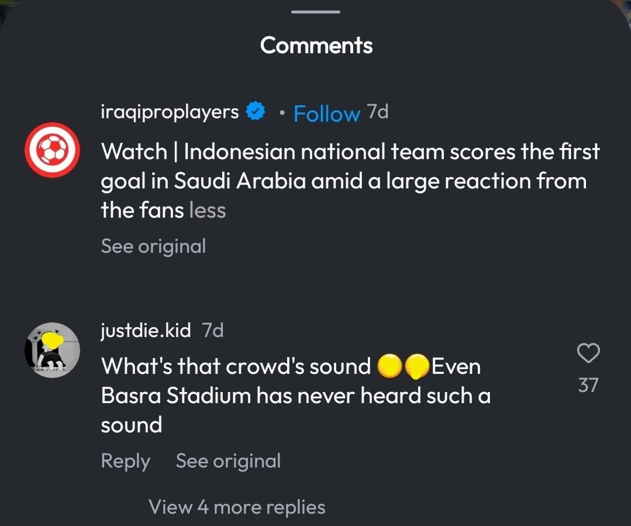Click the 7d timestamp next to justdie.kid

212,331
